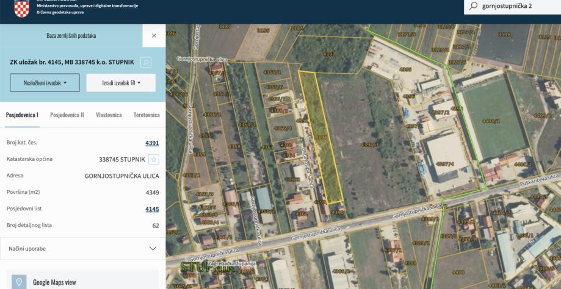Open the Neslužbeni izvadak dropdown
This screenshot has width=561, height=289.
coord(45,83)
